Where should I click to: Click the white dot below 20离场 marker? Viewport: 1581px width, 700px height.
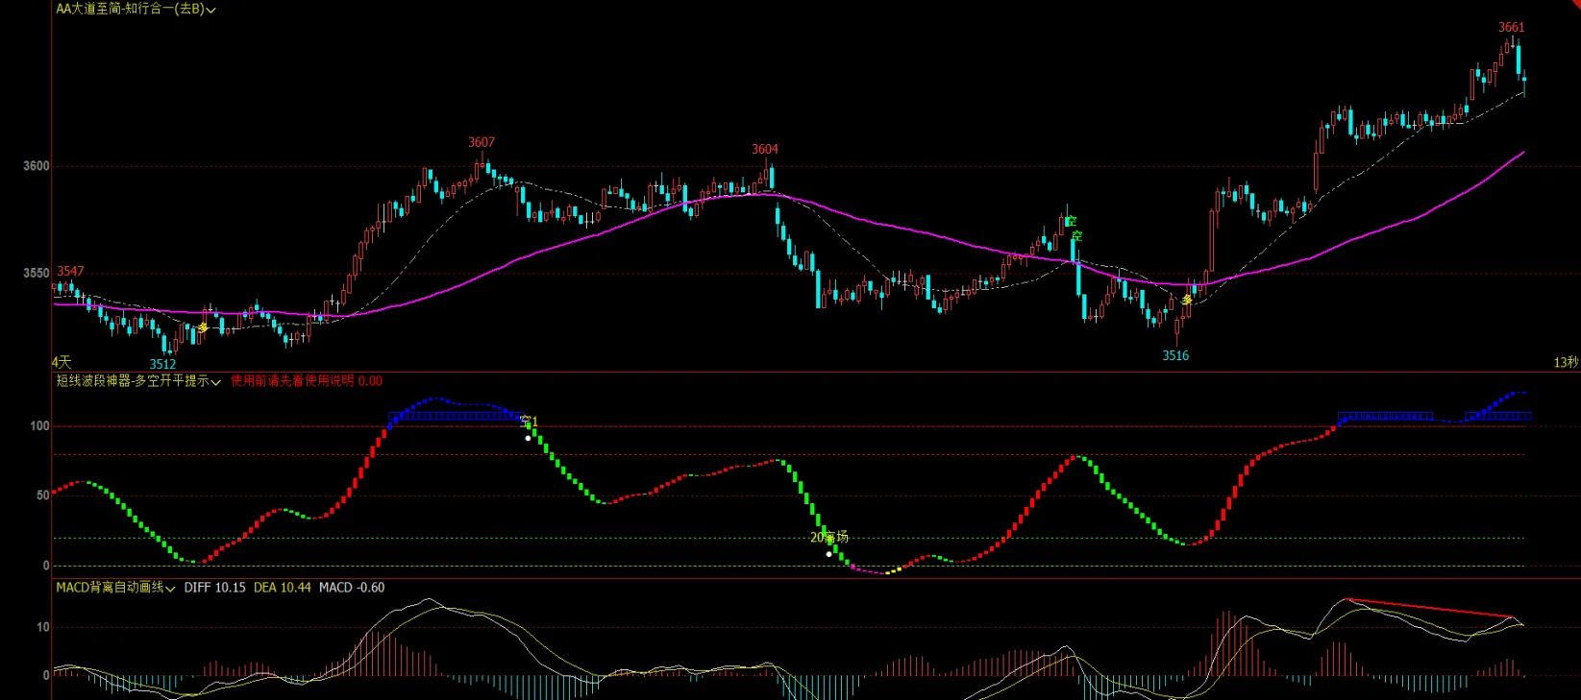tap(828, 554)
